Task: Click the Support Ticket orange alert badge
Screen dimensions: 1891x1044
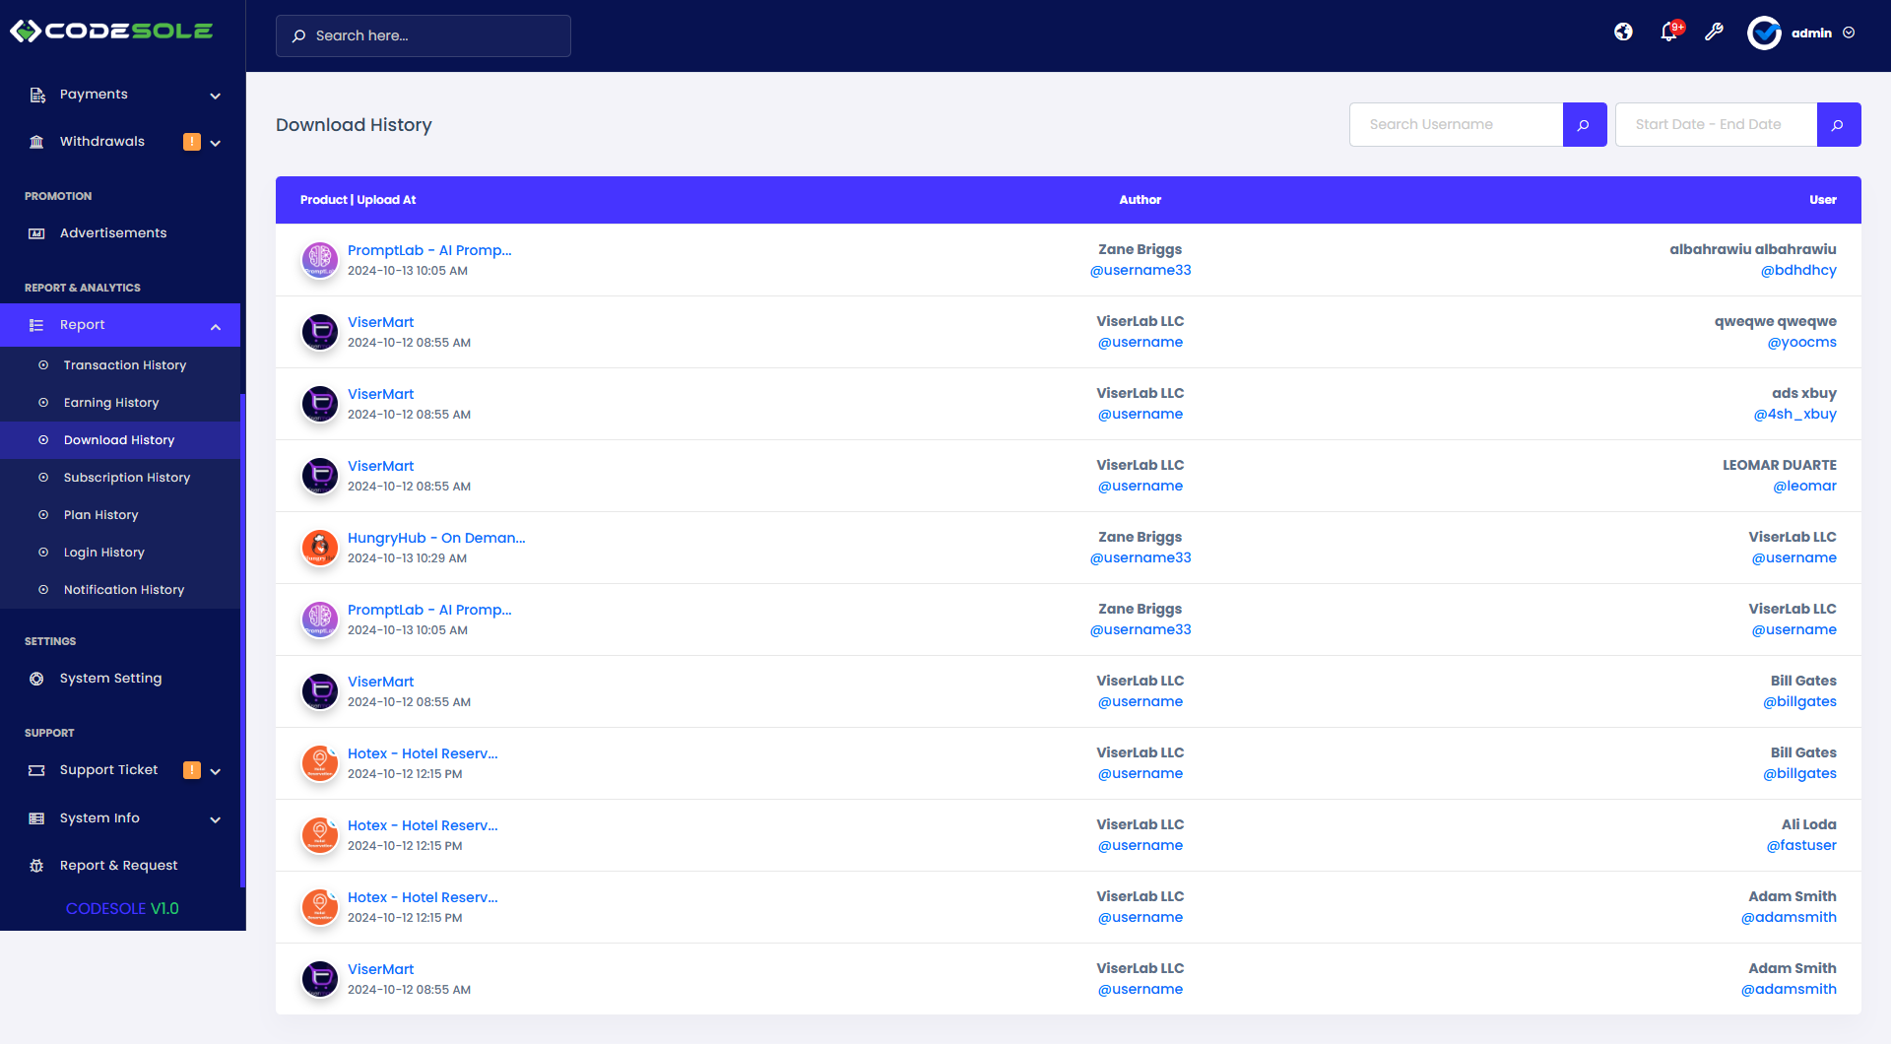Action: coord(192,770)
